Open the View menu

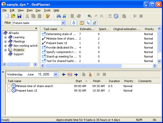(x=21, y=10)
